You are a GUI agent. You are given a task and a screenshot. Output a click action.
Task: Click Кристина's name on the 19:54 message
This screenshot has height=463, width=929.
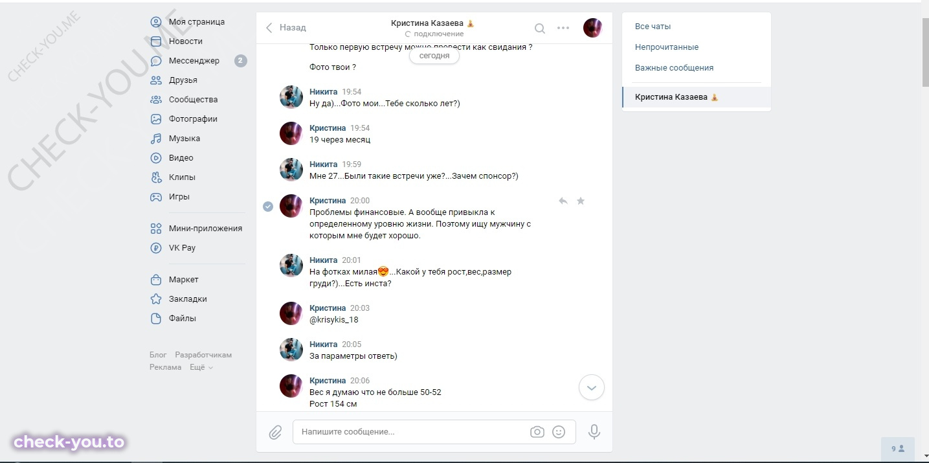pyautogui.click(x=328, y=128)
